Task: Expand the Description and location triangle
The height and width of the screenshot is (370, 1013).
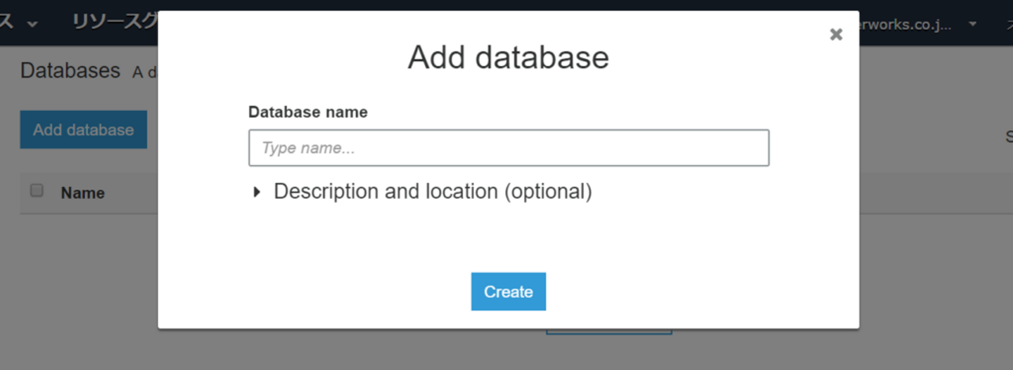Action: click(257, 192)
